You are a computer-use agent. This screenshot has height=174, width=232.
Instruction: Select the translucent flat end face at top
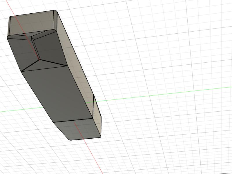32,22
